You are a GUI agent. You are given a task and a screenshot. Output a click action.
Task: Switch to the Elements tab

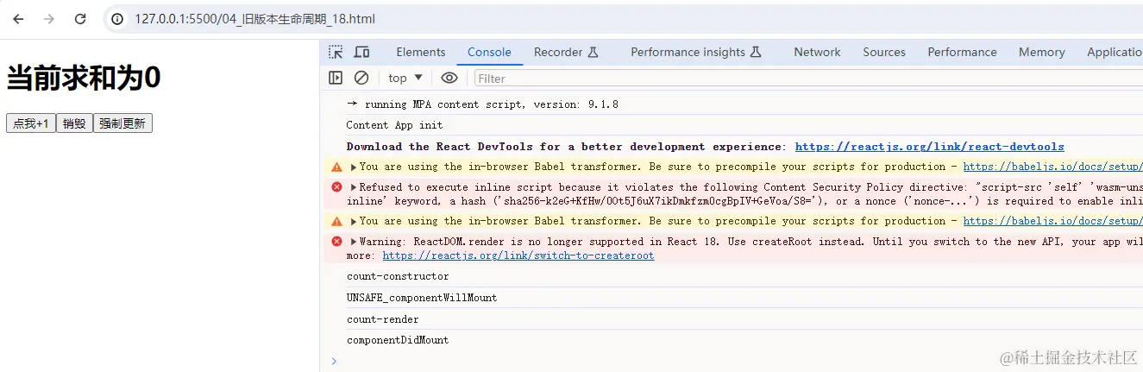click(x=421, y=52)
